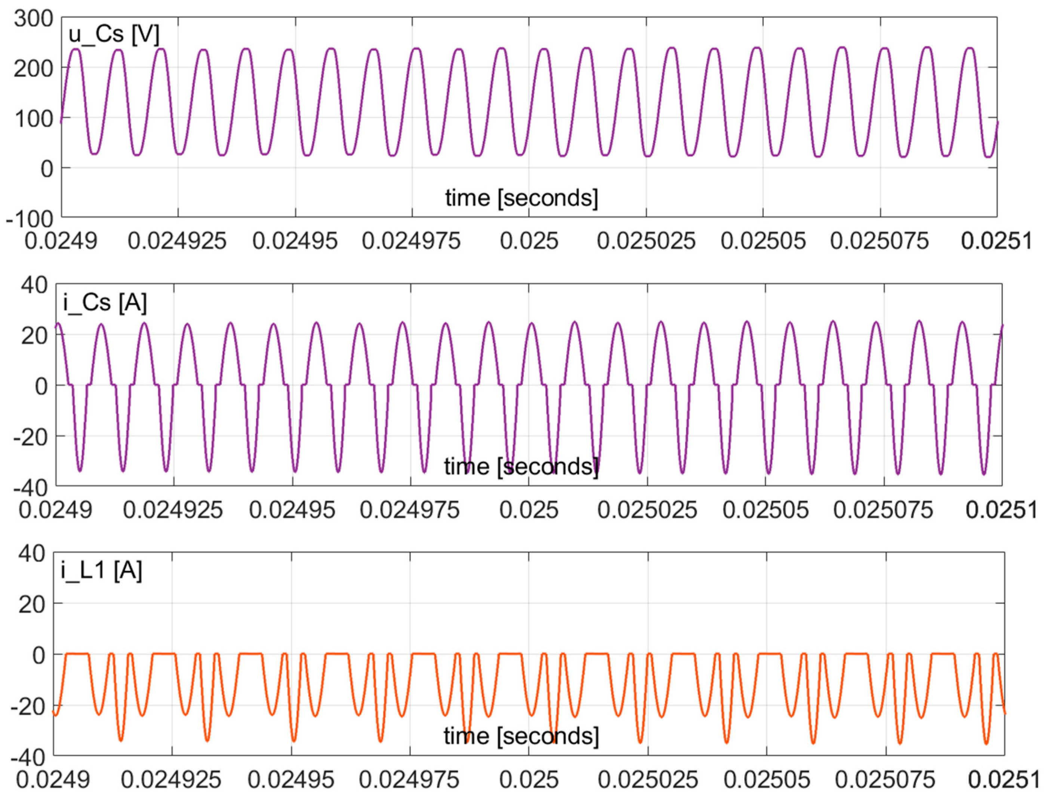1044x802 pixels.
Task: Click the 0.02505 tick under the middle plot
Action: (765, 510)
